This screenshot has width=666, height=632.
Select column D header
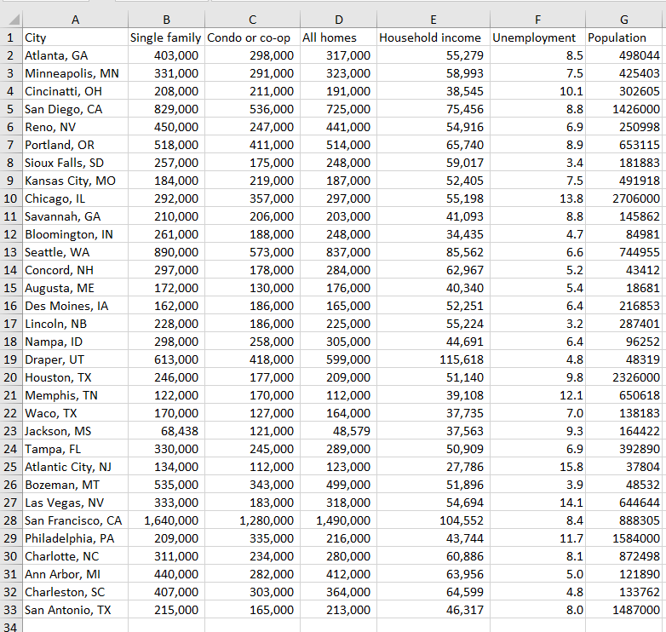tap(338, 20)
